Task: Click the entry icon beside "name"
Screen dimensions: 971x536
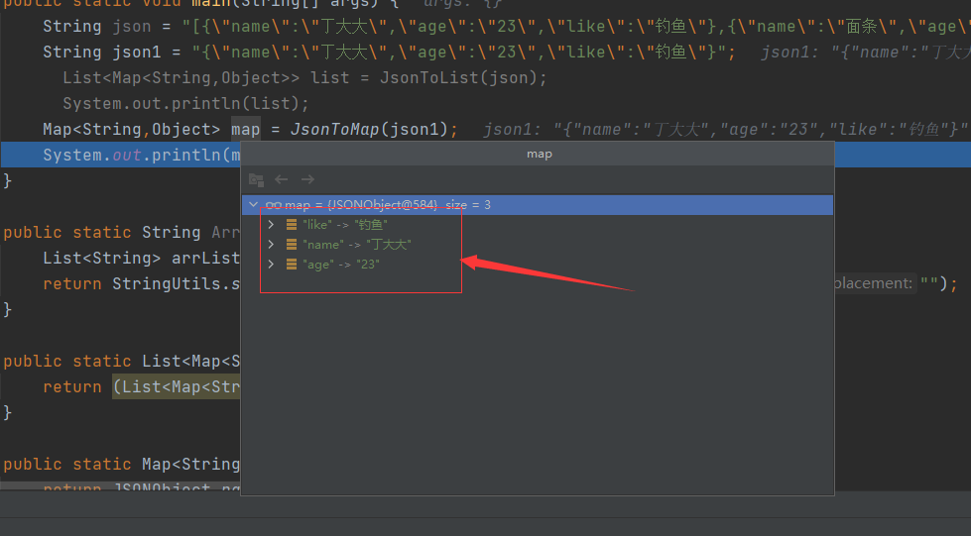Action: [x=291, y=245]
